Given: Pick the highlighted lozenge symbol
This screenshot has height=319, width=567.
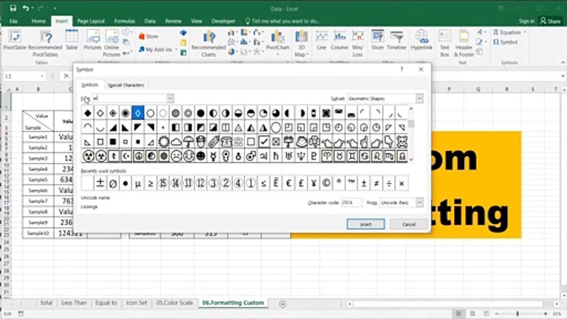Looking at the screenshot, I should [138, 113].
